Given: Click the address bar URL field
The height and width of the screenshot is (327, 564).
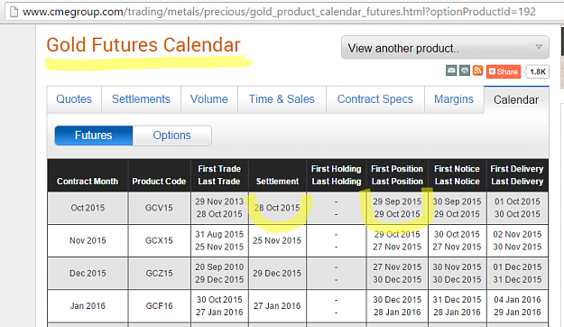Looking at the screenshot, I should pyautogui.click(x=279, y=12).
